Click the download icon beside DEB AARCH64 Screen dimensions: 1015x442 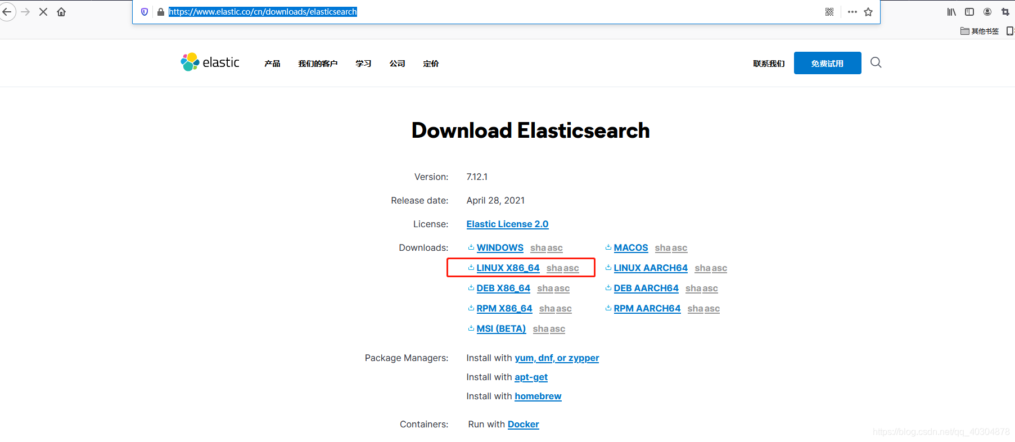608,287
